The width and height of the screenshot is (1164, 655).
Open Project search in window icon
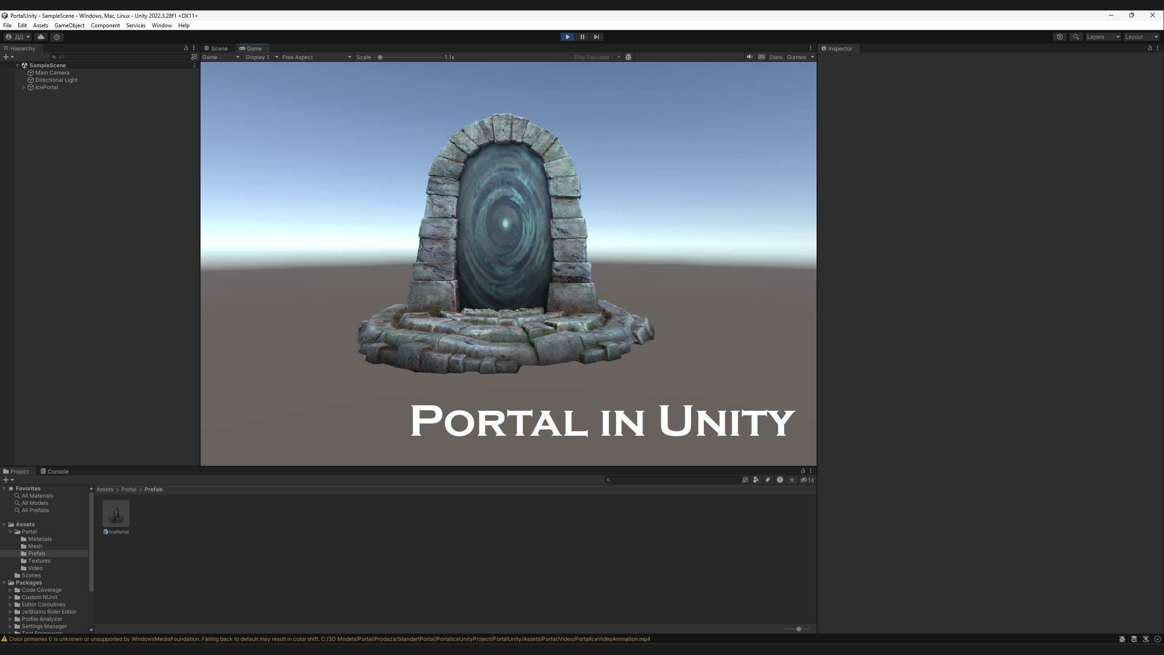[x=745, y=480]
